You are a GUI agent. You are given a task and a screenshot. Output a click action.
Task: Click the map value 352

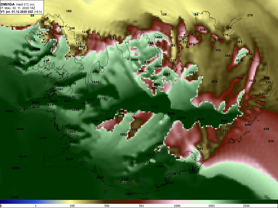[x=218, y=50]
